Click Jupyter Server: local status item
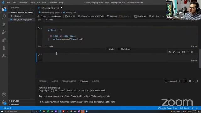This screenshot has height=113, width=201. pyautogui.click(x=167, y=108)
